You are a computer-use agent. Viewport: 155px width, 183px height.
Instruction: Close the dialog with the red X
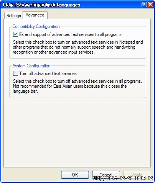click(150, 5)
